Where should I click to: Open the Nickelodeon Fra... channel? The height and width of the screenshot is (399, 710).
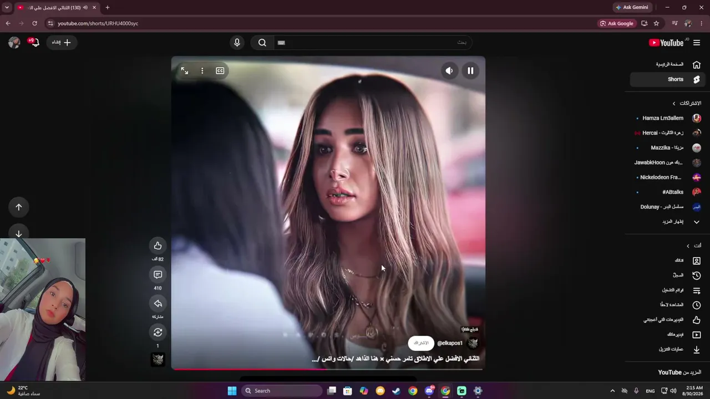tap(668, 177)
